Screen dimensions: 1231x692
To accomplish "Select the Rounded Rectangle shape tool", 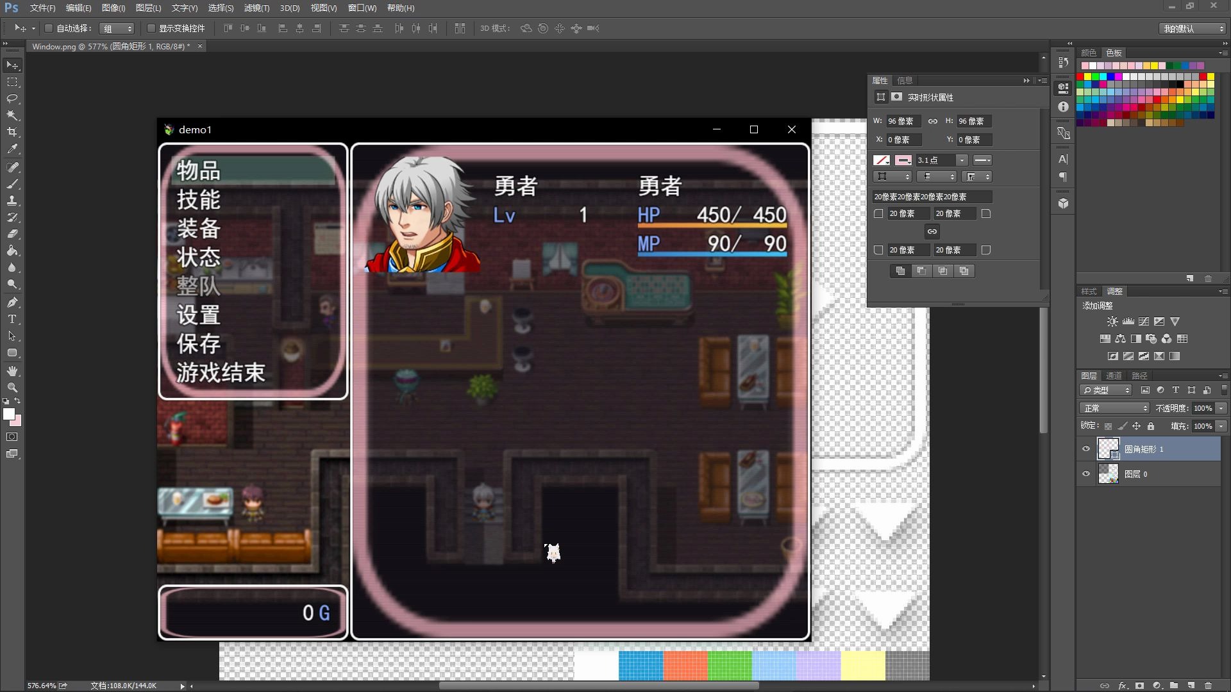I will [12, 352].
